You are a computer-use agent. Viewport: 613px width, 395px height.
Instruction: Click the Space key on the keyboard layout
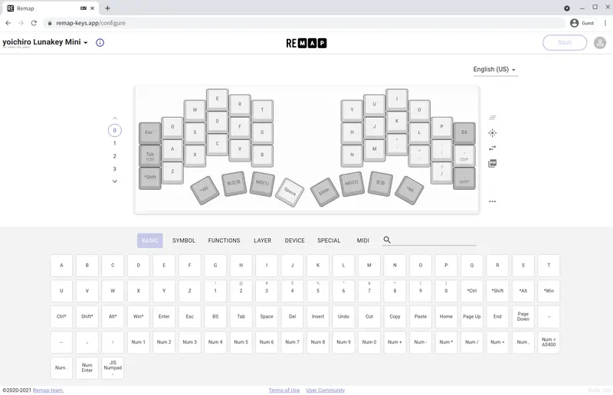[x=290, y=191]
